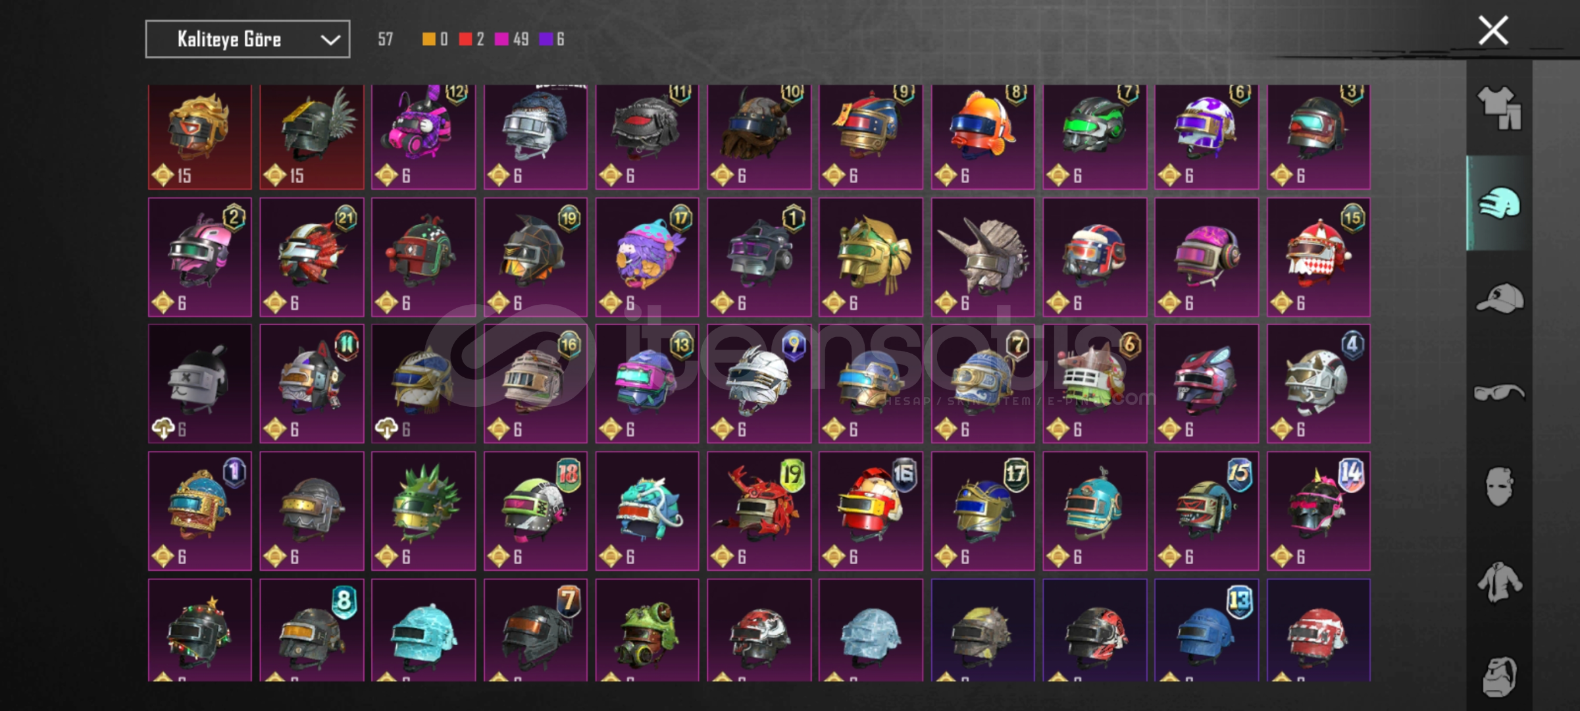Close the inventory with the X button

[1493, 30]
